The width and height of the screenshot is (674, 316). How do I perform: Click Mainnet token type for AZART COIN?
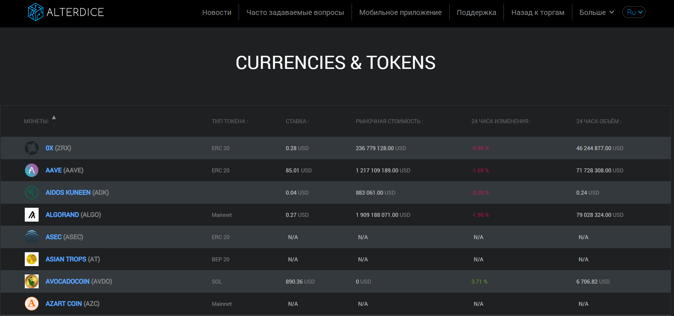(222, 304)
